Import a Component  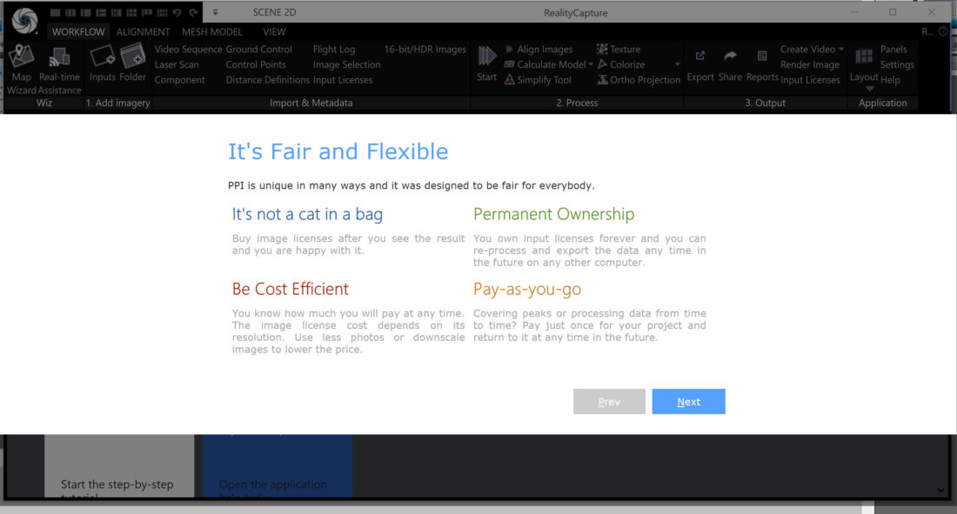(x=179, y=80)
